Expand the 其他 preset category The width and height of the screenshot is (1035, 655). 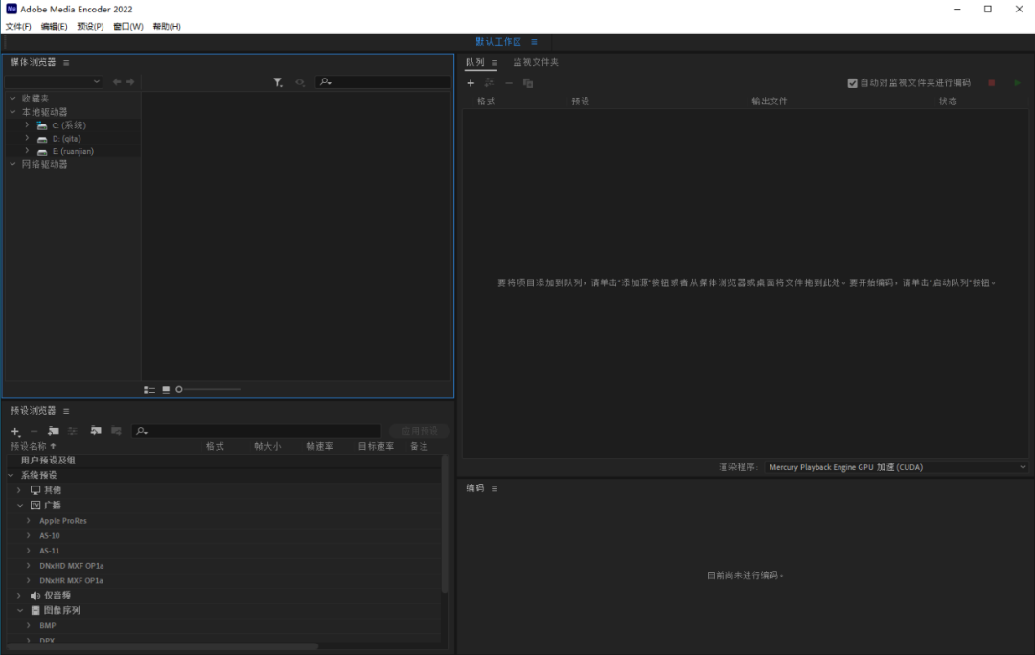19,490
